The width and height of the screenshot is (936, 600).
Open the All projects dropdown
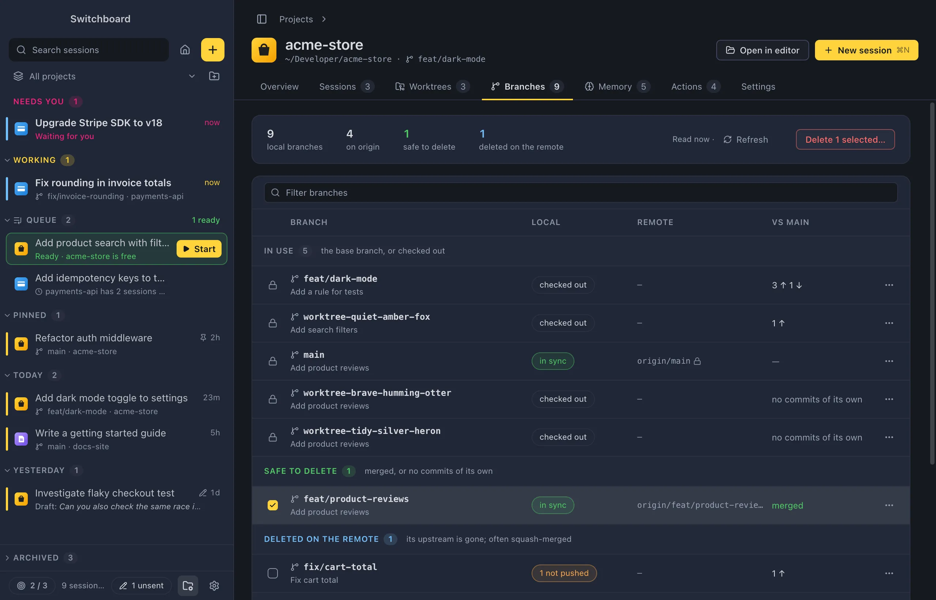tap(104, 76)
